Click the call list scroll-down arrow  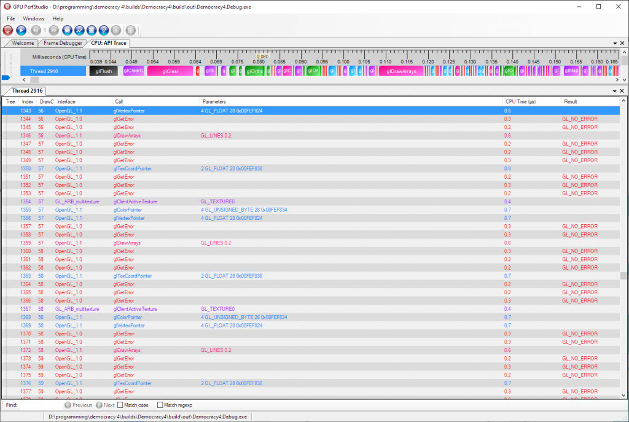[623, 395]
